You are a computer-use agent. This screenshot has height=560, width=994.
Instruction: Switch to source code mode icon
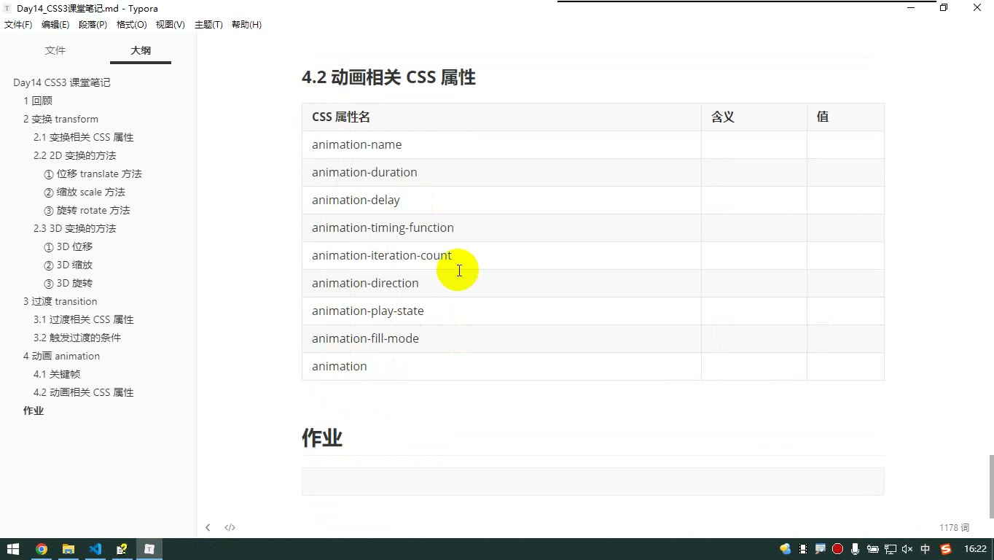[230, 527]
